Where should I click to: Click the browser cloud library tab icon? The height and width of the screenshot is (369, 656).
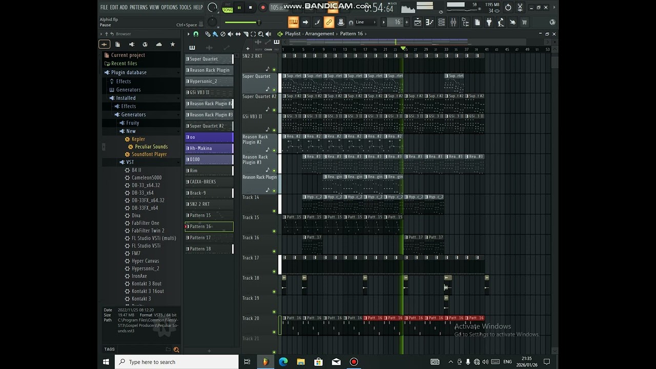159,45
